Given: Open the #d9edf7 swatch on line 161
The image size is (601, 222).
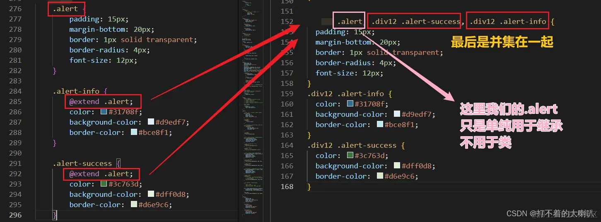Looking at the screenshot, I should pos(397,114).
